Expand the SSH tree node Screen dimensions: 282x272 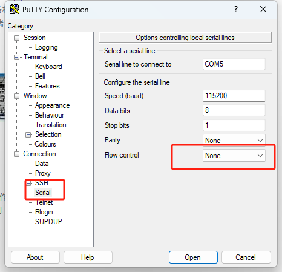28,183
